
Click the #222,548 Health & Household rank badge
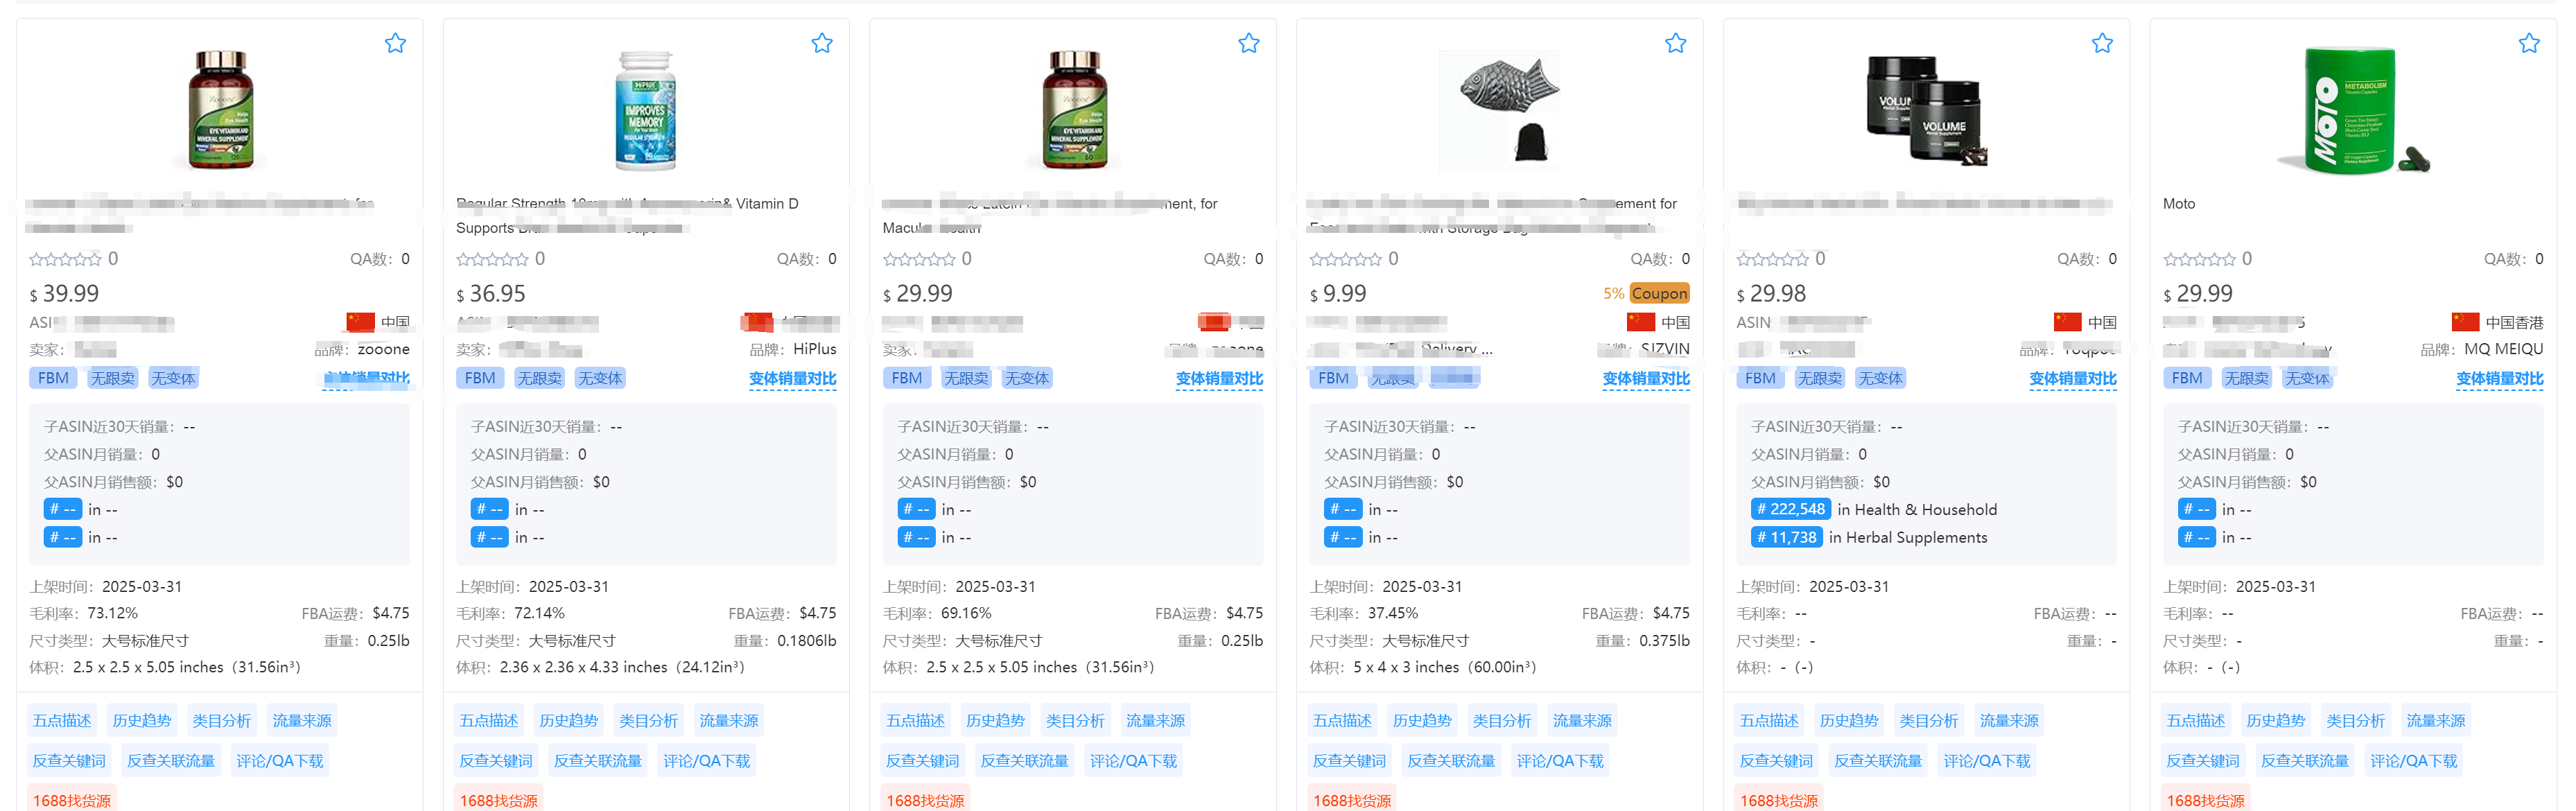coord(1790,509)
